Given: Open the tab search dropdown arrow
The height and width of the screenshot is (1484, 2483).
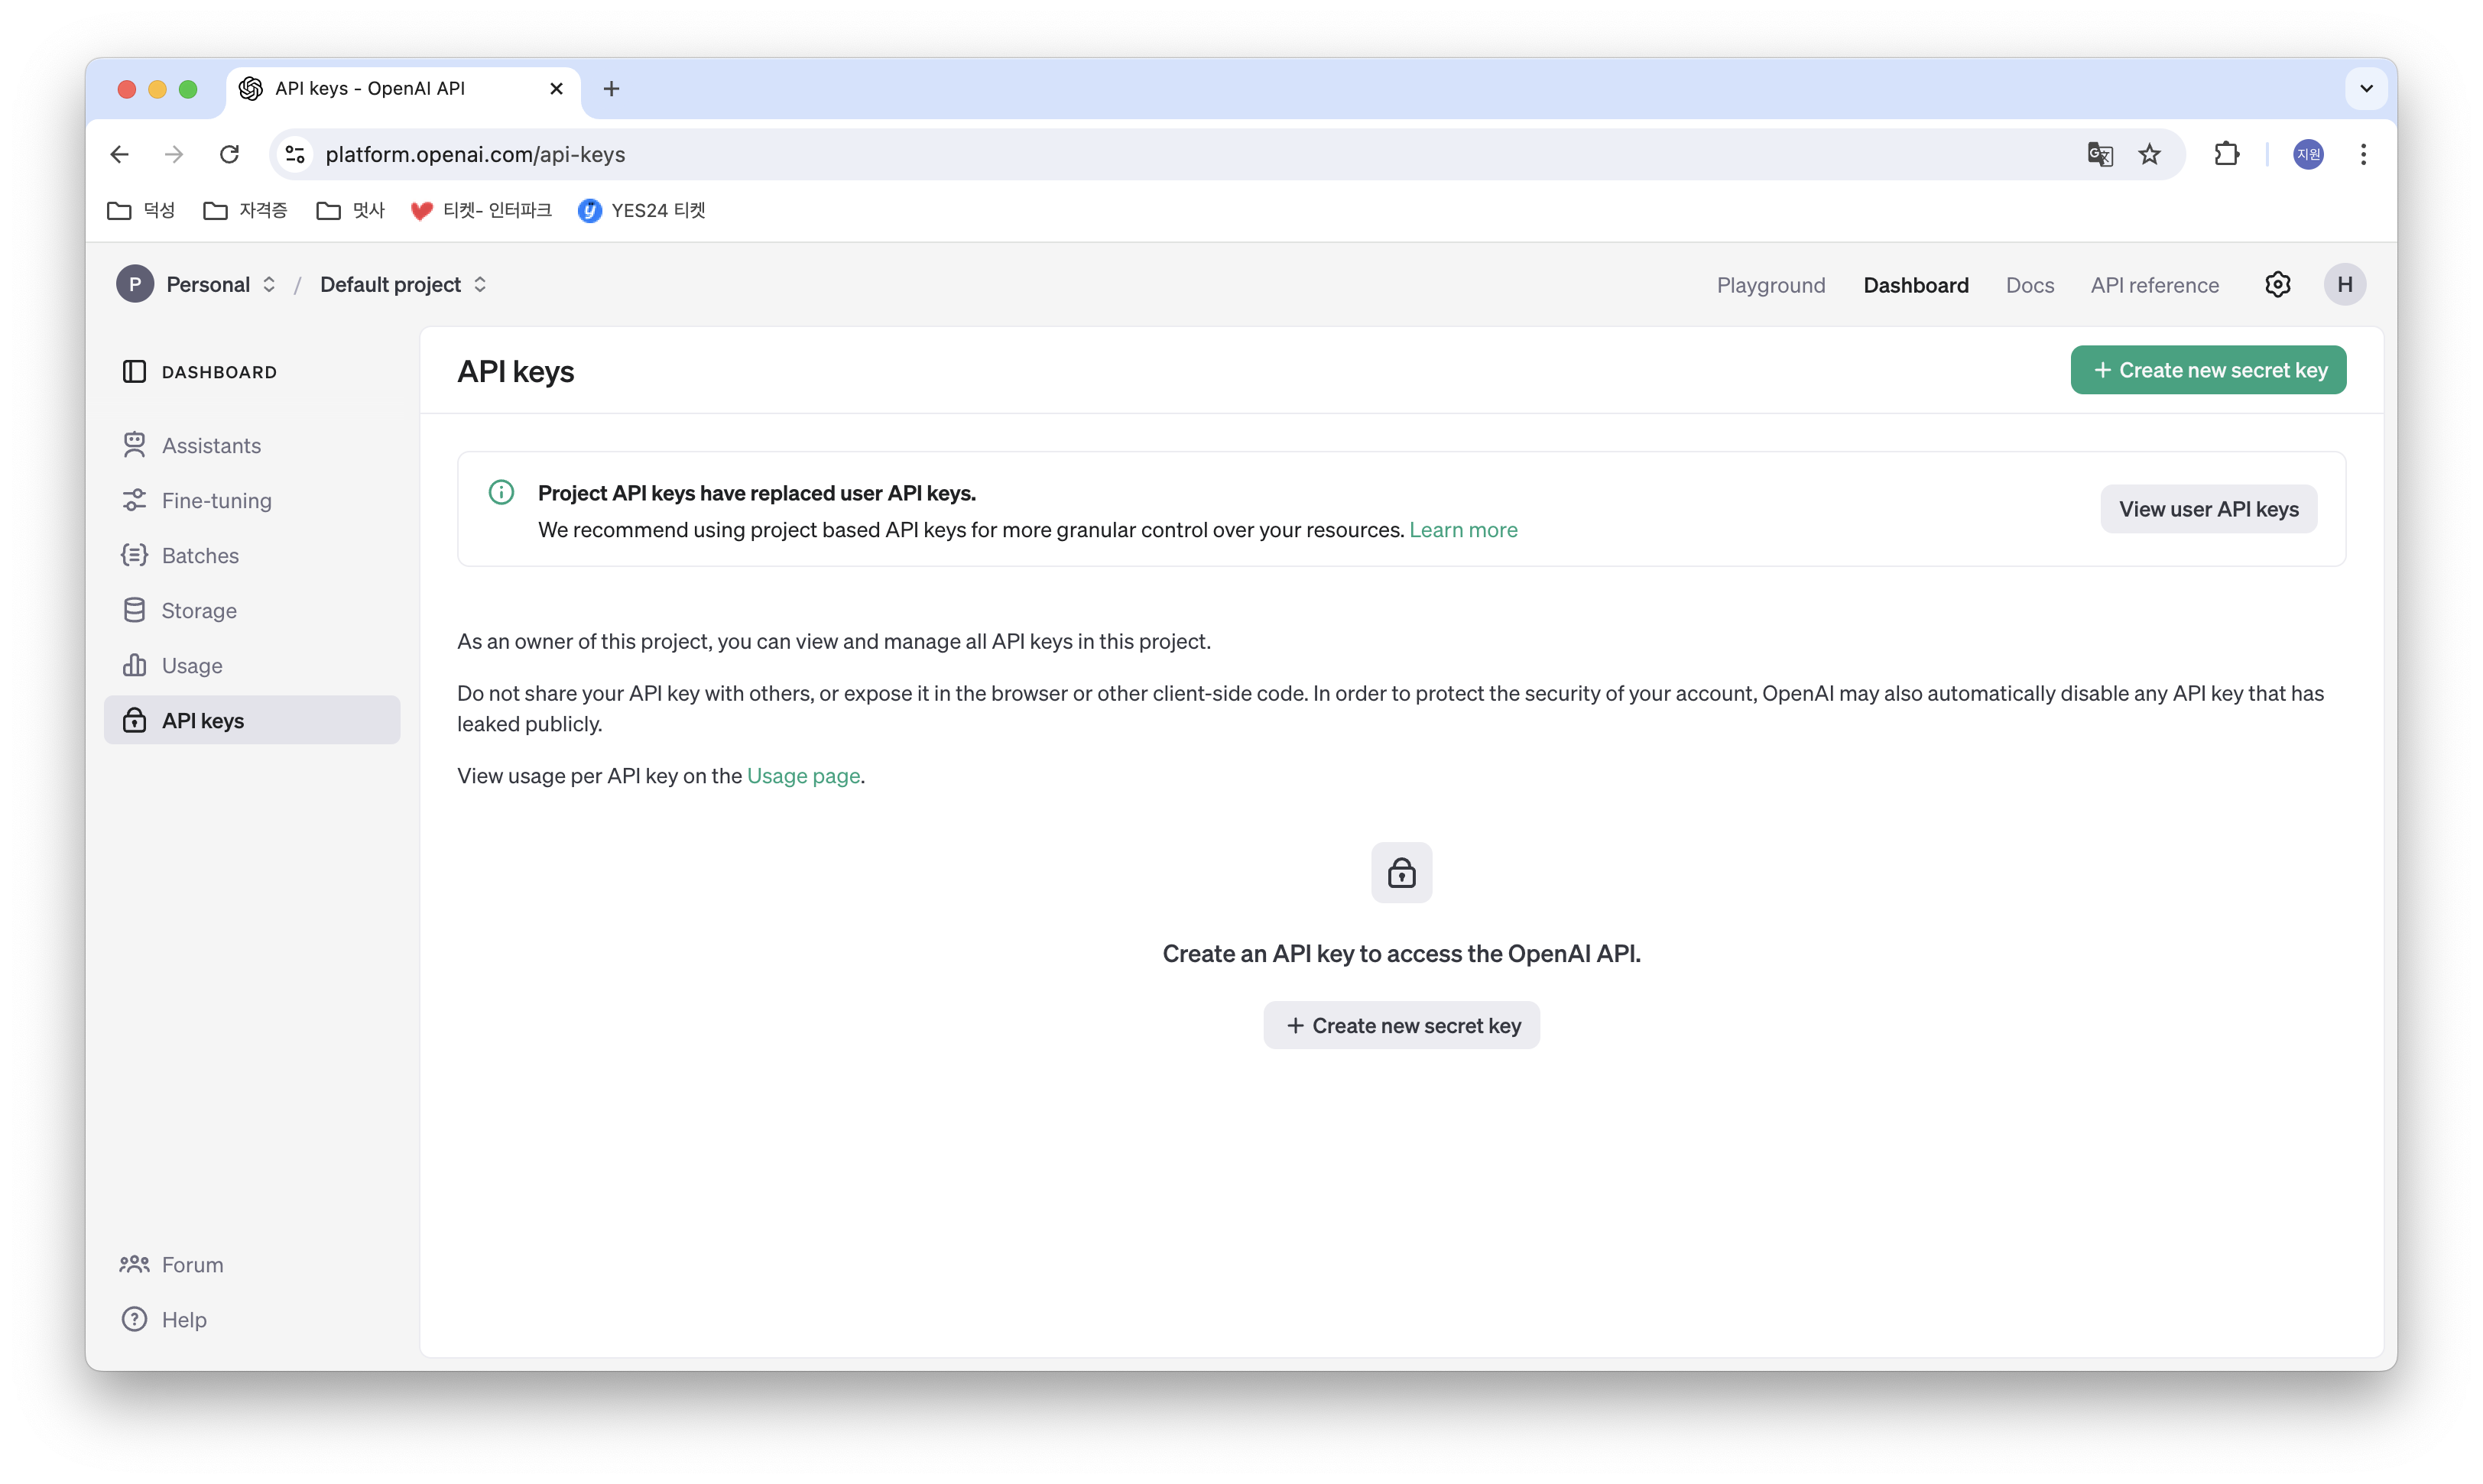Looking at the screenshot, I should [x=2366, y=89].
